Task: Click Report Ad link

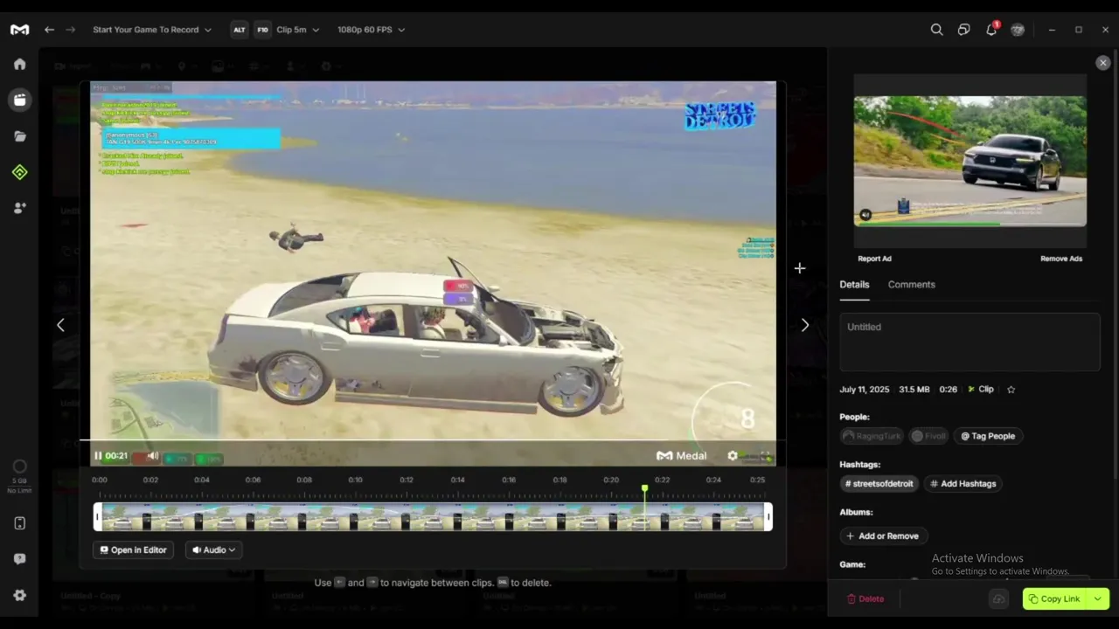Action: pos(874,259)
